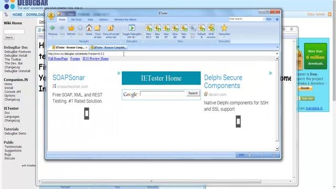This screenshot has width=336, height=189.
Task: Click the Next navigation arrow icon
Action: coord(62,28)
